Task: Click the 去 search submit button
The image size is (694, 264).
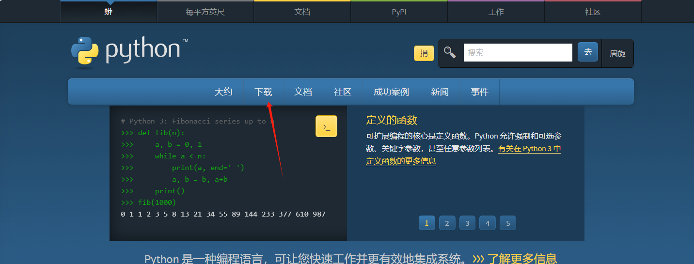Action: tap(588, 52)
